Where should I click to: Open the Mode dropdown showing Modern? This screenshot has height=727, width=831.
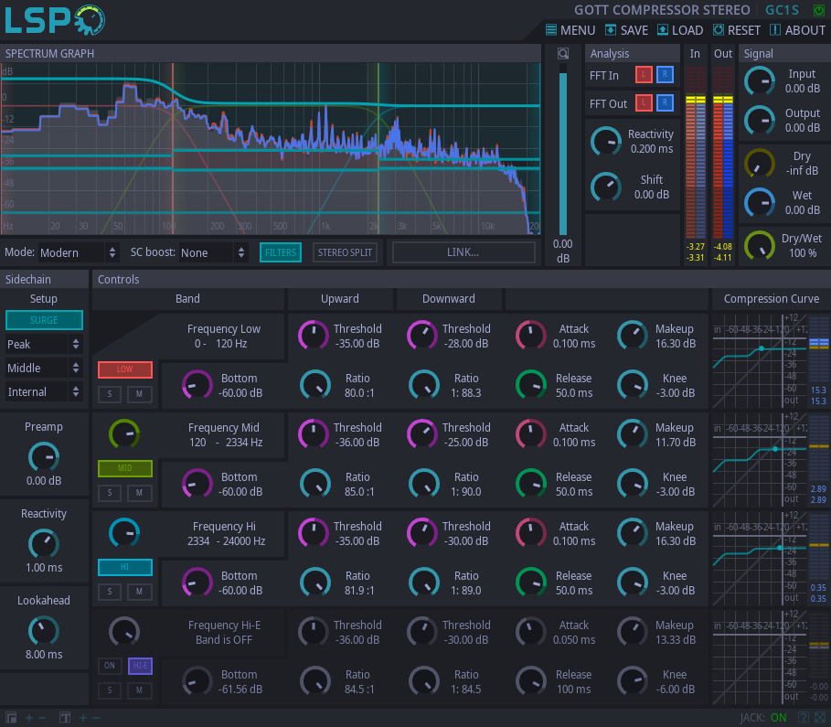(x=78, y=252)
